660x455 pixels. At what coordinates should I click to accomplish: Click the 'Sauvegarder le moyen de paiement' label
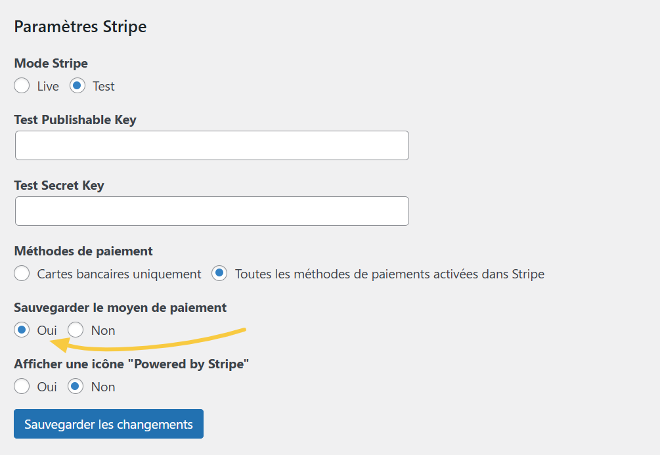120,307
